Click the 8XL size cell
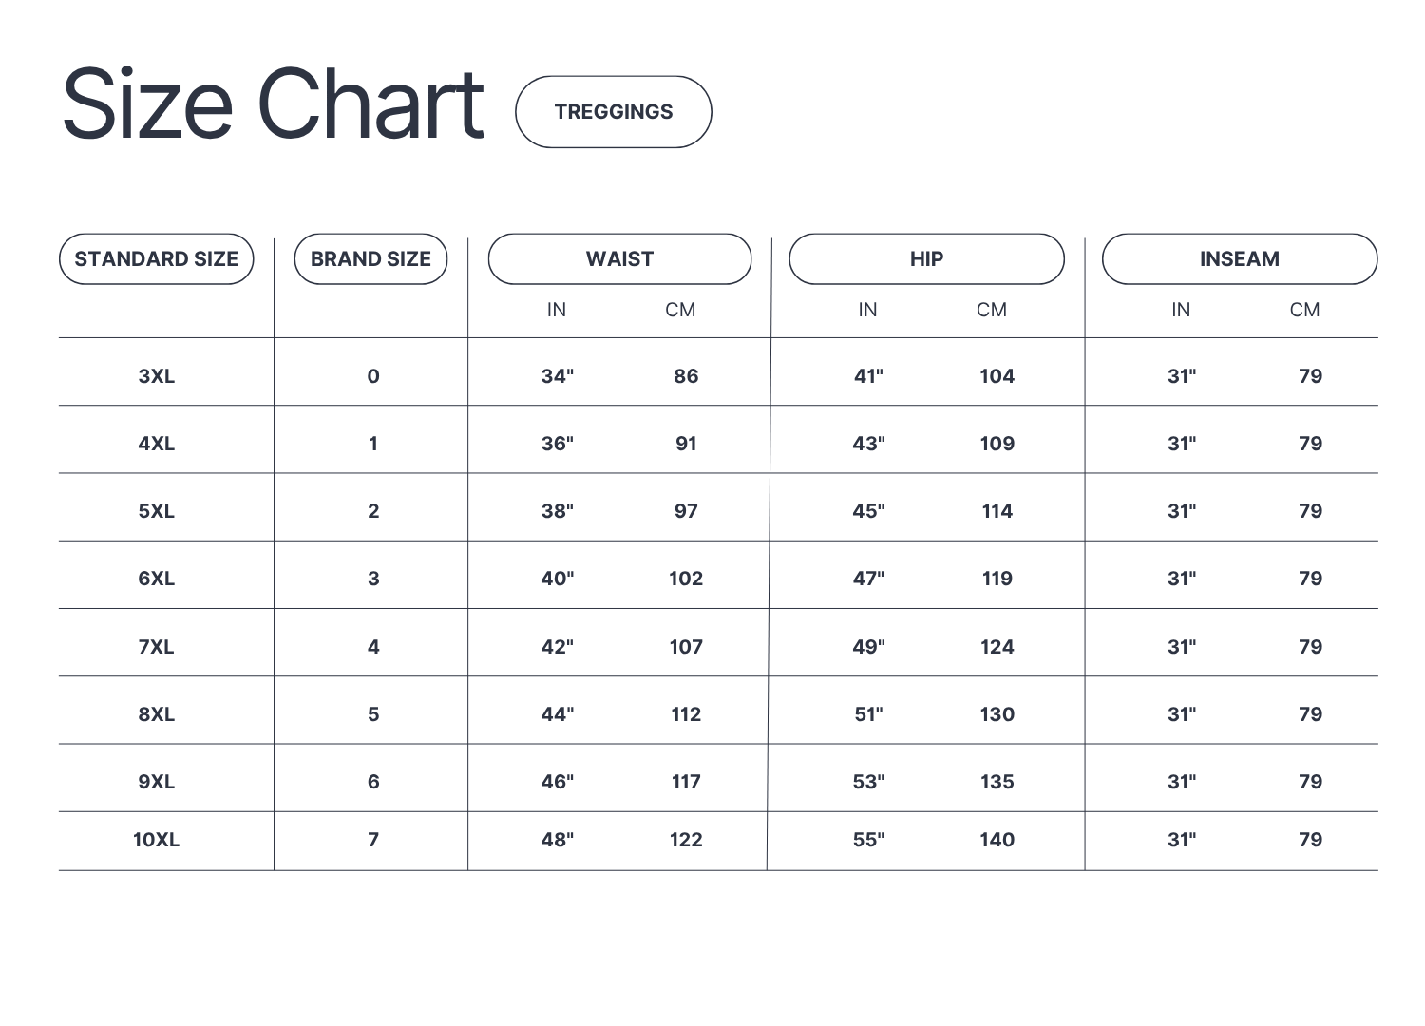1425x1026 pixels. (157, 714)
